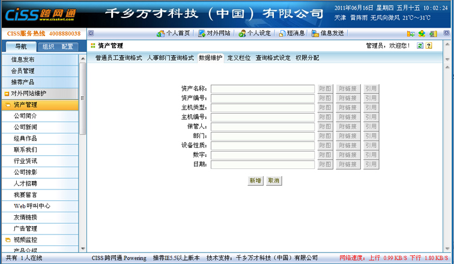This screenshot has height=264, width=454.
Task: Open 公司新闻 in the sidebar
Action: (25, 127)
